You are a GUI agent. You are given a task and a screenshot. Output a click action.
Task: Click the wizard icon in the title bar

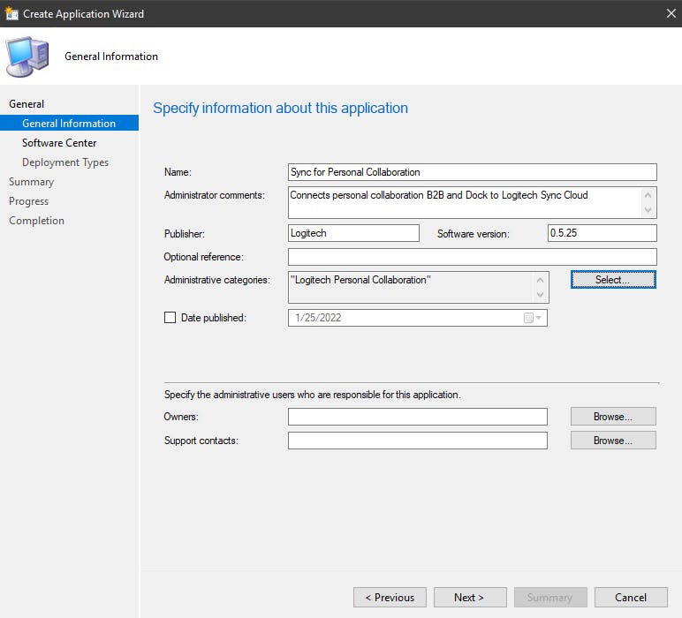11,13
